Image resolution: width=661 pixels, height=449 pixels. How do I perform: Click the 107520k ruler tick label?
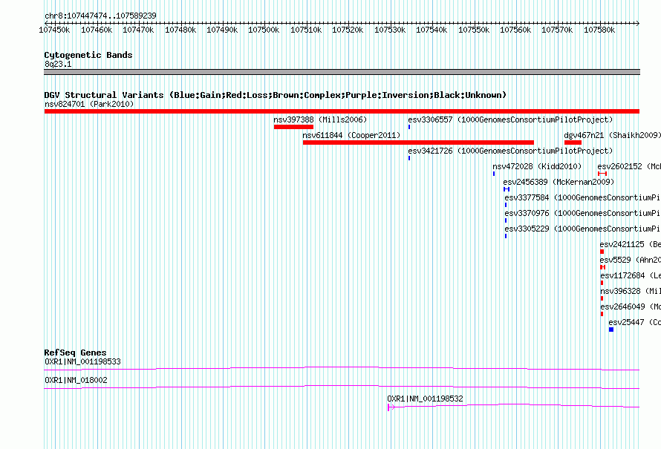348,30
